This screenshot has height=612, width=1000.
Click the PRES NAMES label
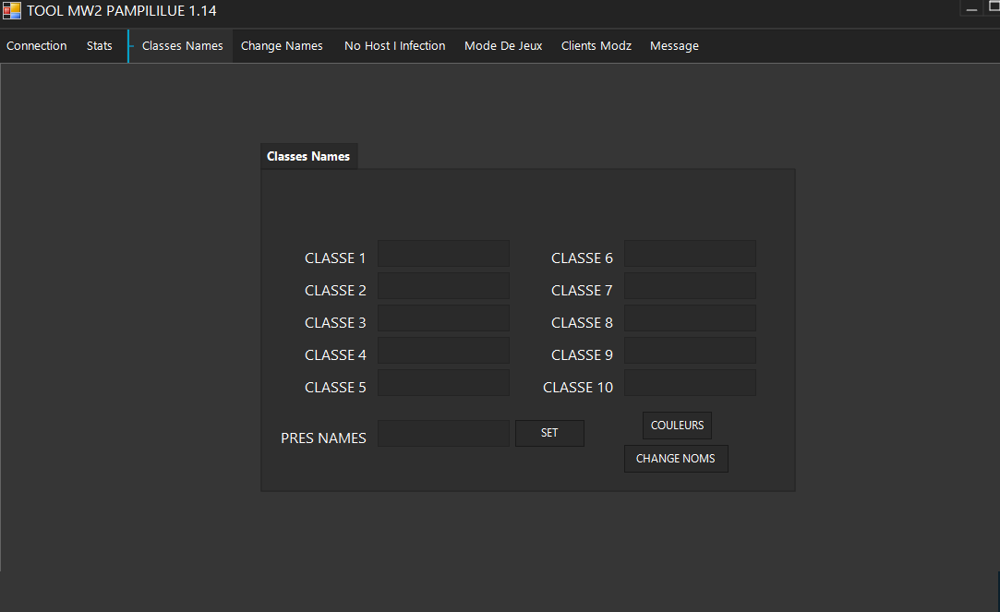[324, 438]
